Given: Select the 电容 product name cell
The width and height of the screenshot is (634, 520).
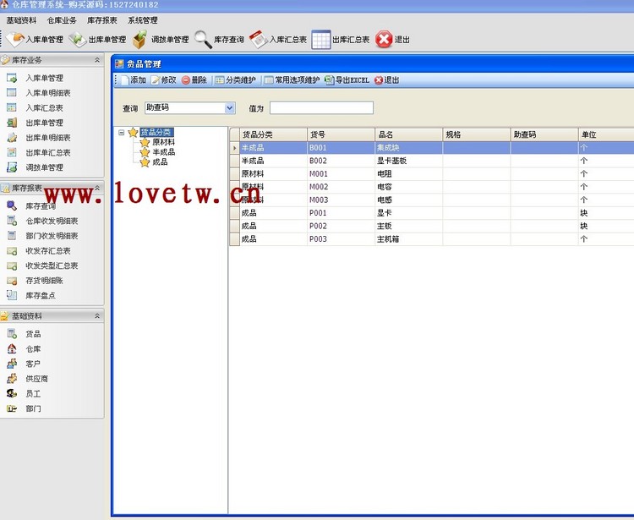Looking at the screenshot, I should coord(409,187).
